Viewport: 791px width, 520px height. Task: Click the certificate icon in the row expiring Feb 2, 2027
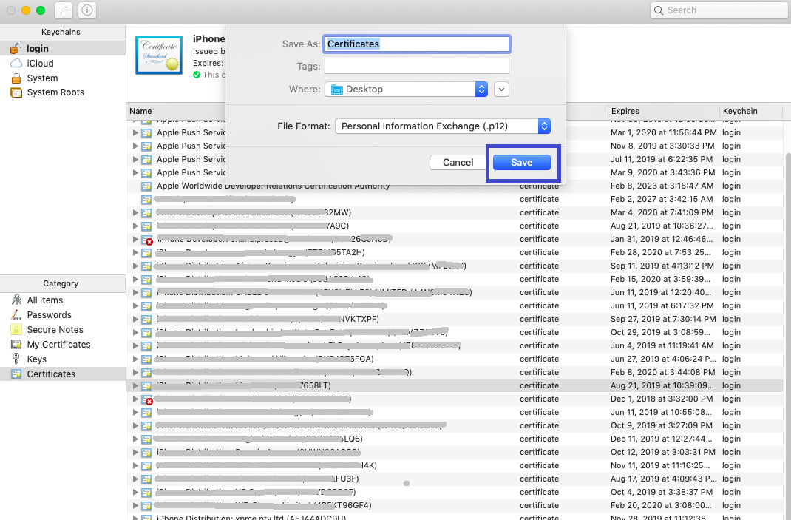tap(146, 200)
